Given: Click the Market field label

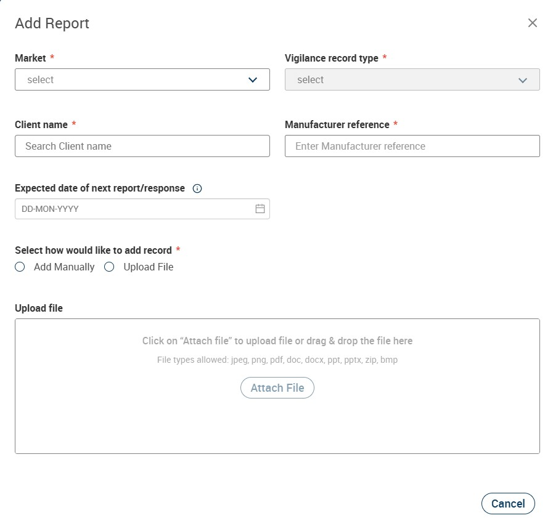Looking at the screenshot, I should [30, 58].
